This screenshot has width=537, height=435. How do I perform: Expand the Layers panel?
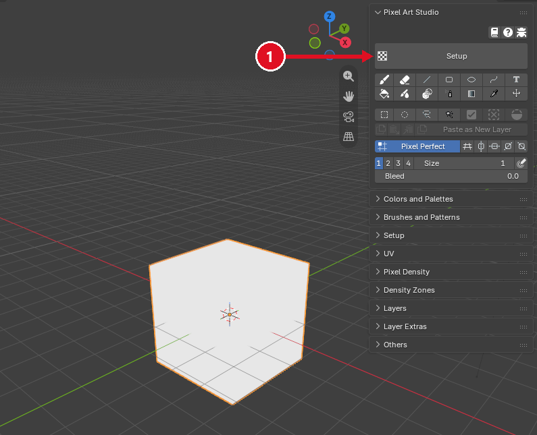pos(451,308)
